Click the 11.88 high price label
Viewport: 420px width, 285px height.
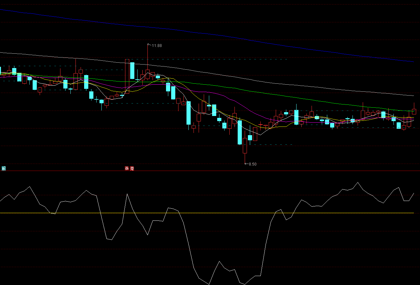click(x=157, y=46)
